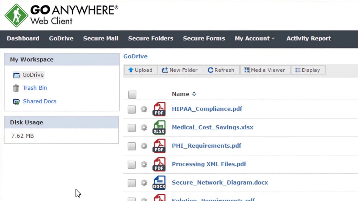Viewport: 358px width, 201px height.
Task: Expand the My Account dropdown menu
Action: [x=255, y=39]
